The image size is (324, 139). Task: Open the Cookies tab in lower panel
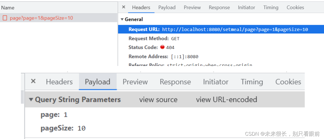click(288, 82)
